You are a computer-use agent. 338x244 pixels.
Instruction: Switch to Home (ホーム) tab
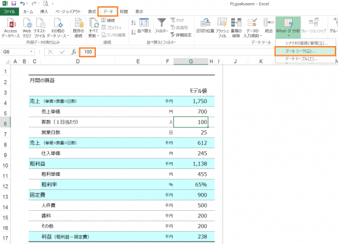28,12
